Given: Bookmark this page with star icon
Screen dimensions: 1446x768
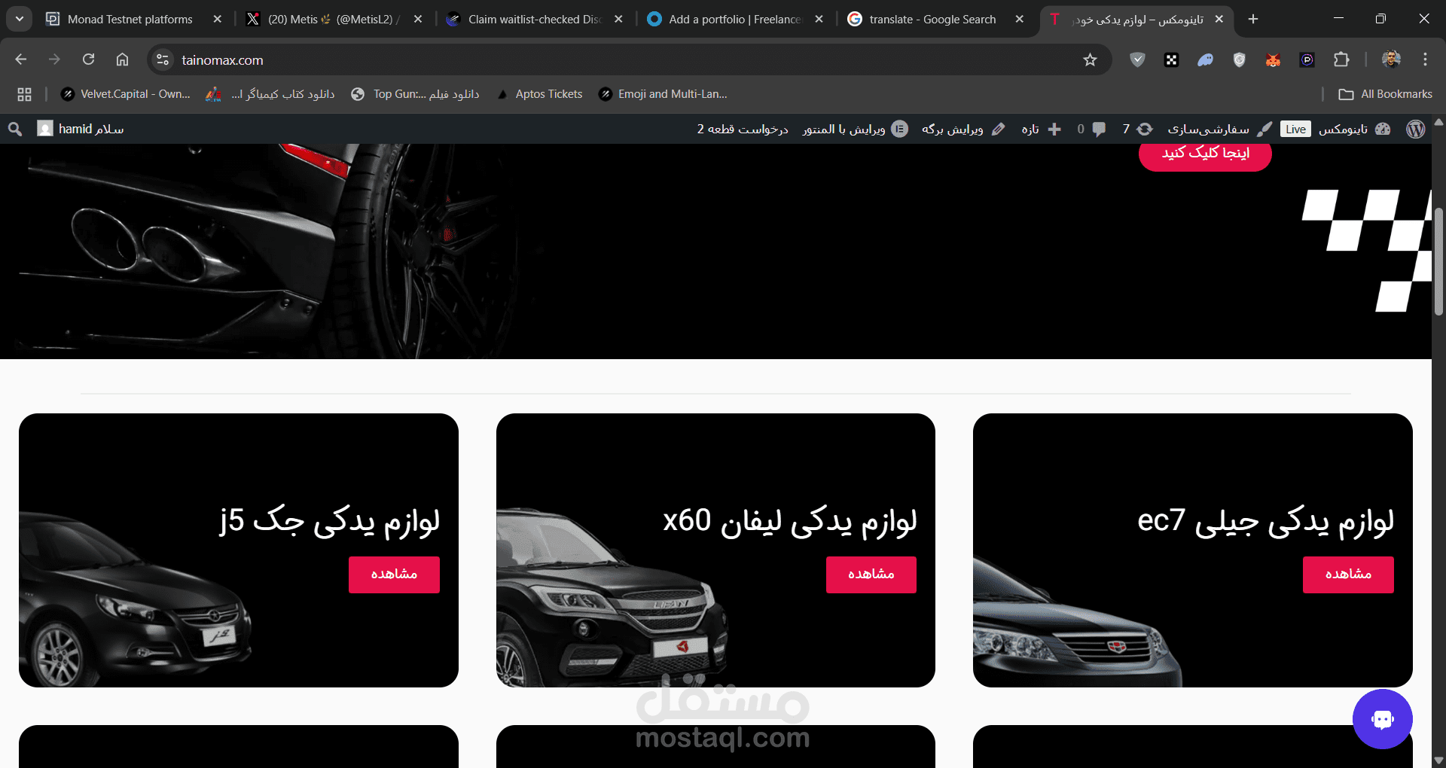Looking at the screenshot, I should pos(1090,59).
